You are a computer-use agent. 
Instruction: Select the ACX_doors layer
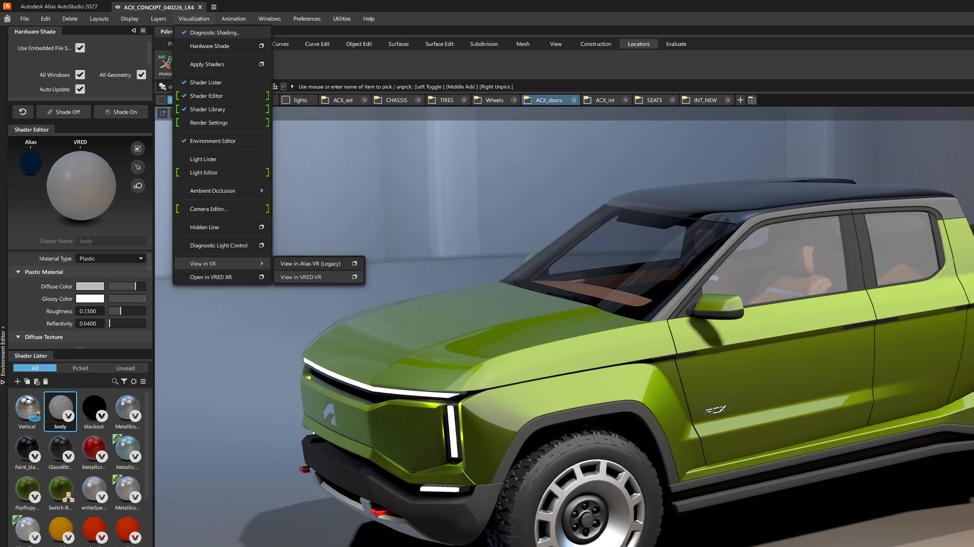click(x=550, y=100)
